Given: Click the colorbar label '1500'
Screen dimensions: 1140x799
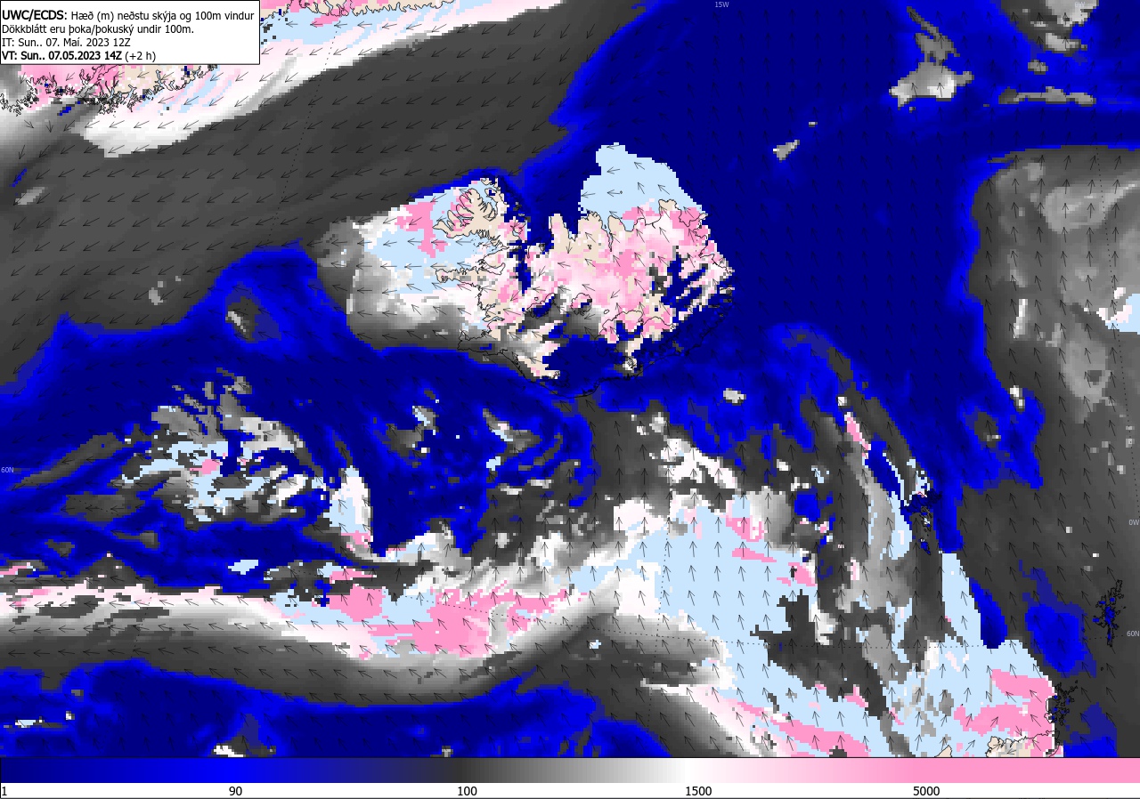Looking at the screenshot, I should pyautogui.click(x=698, y=791).
